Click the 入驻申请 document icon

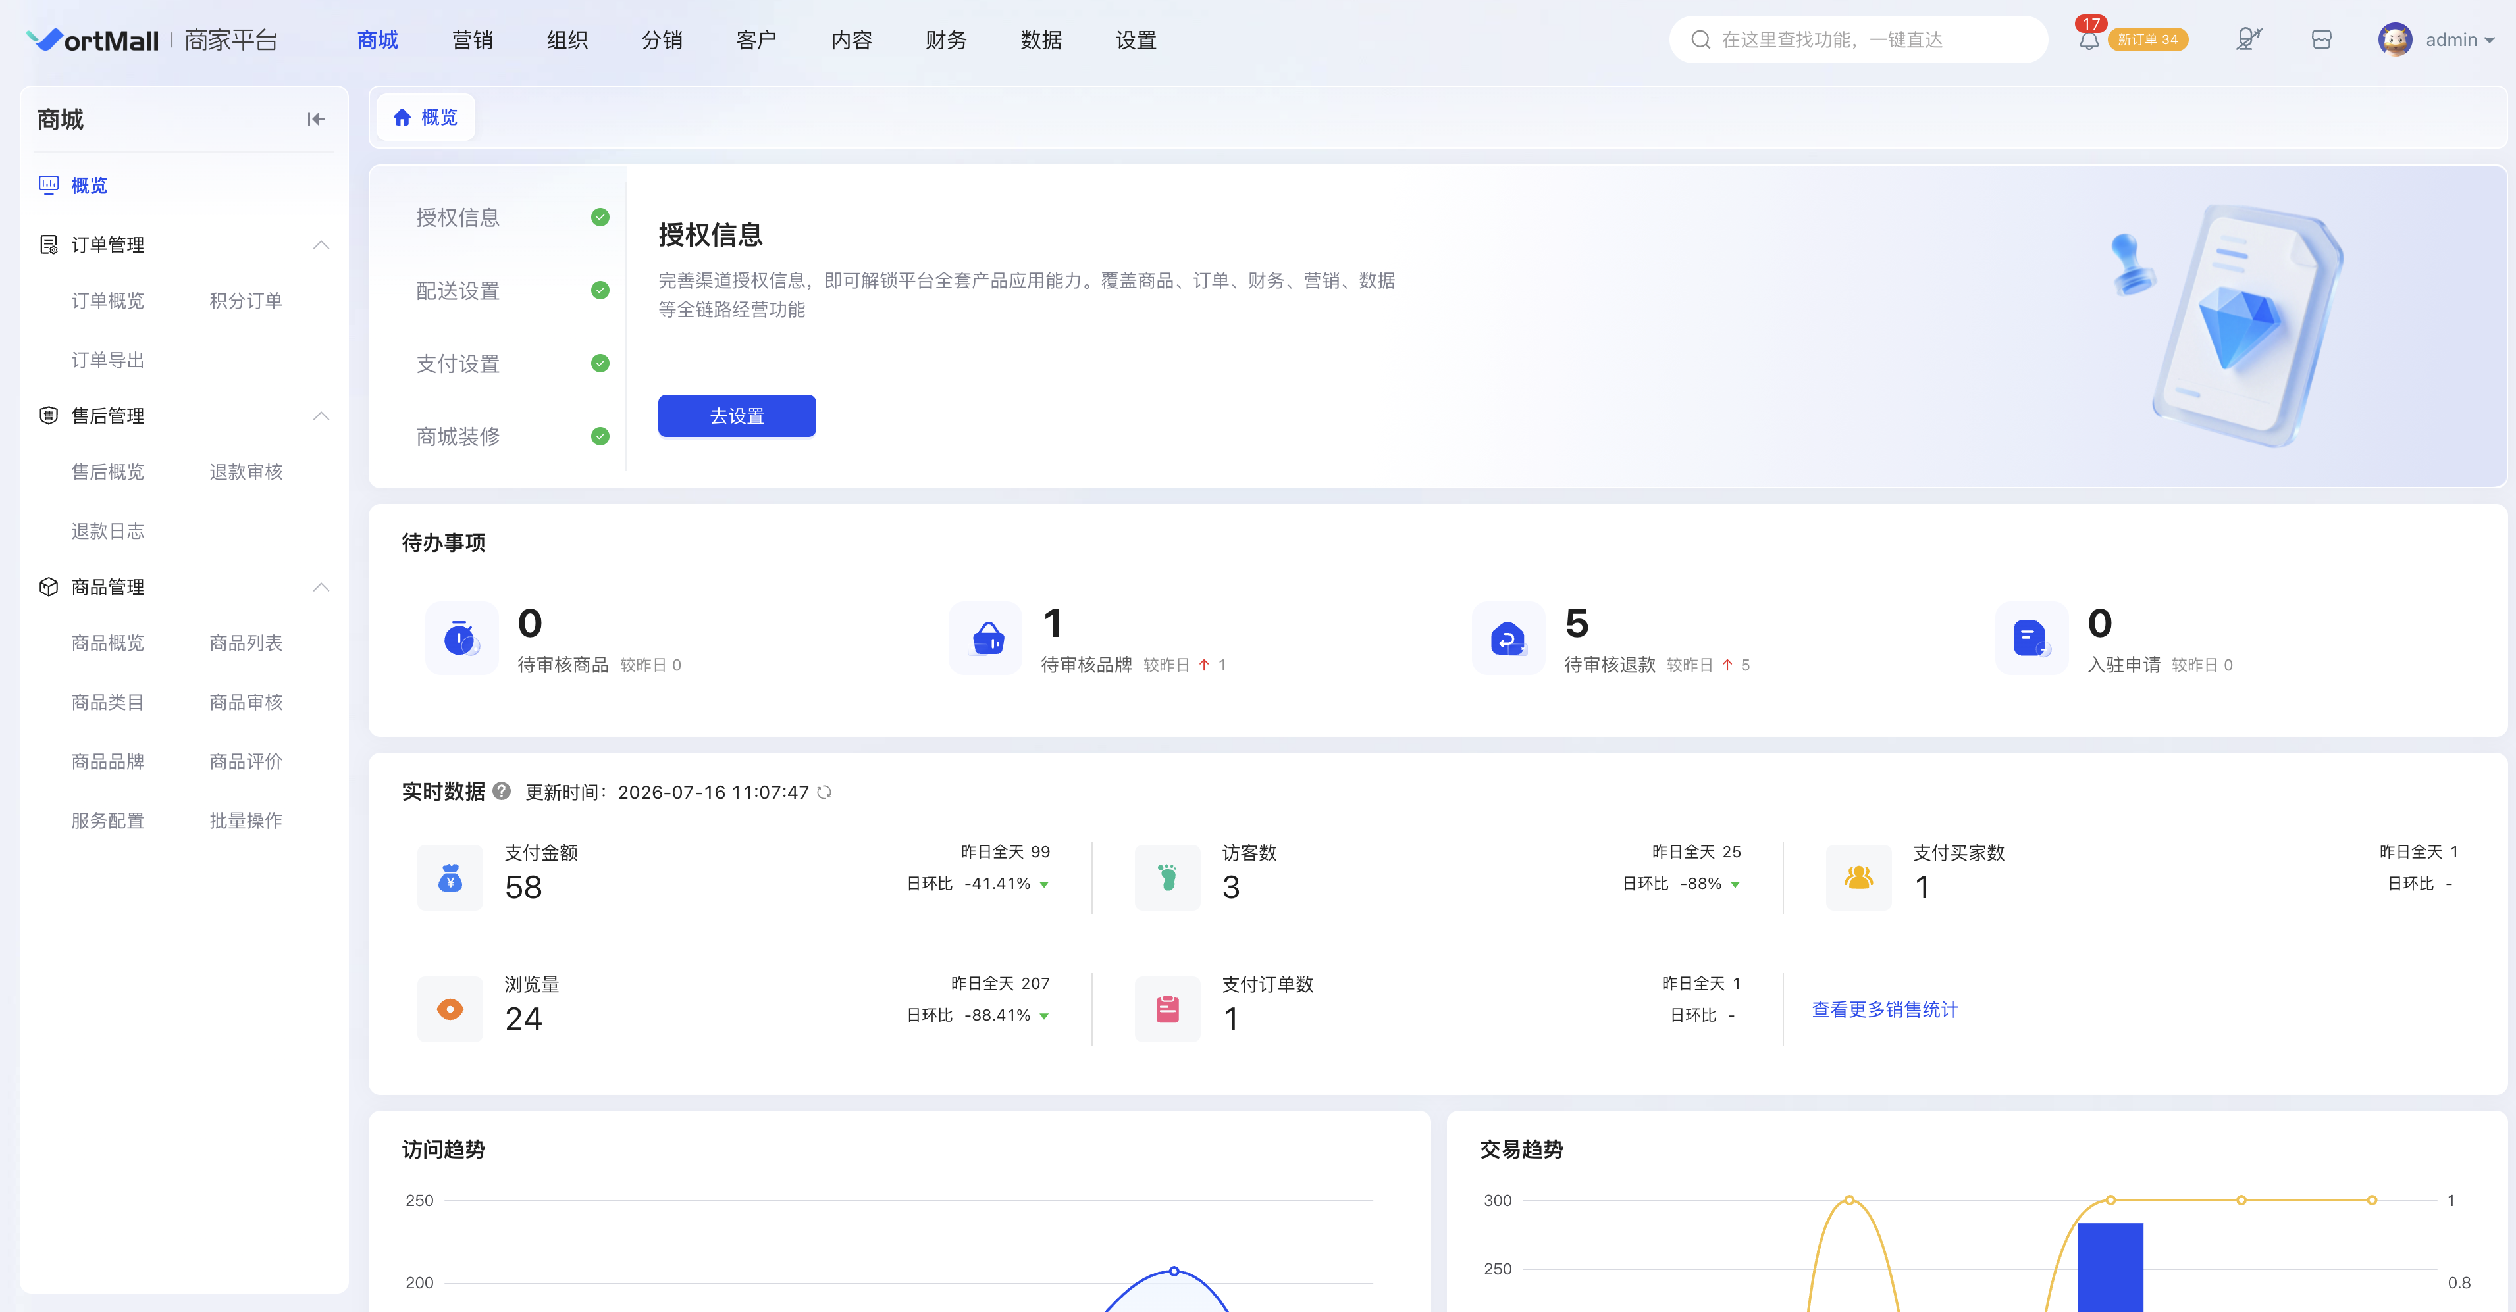pyautogui.click(x=2031, y=638)
